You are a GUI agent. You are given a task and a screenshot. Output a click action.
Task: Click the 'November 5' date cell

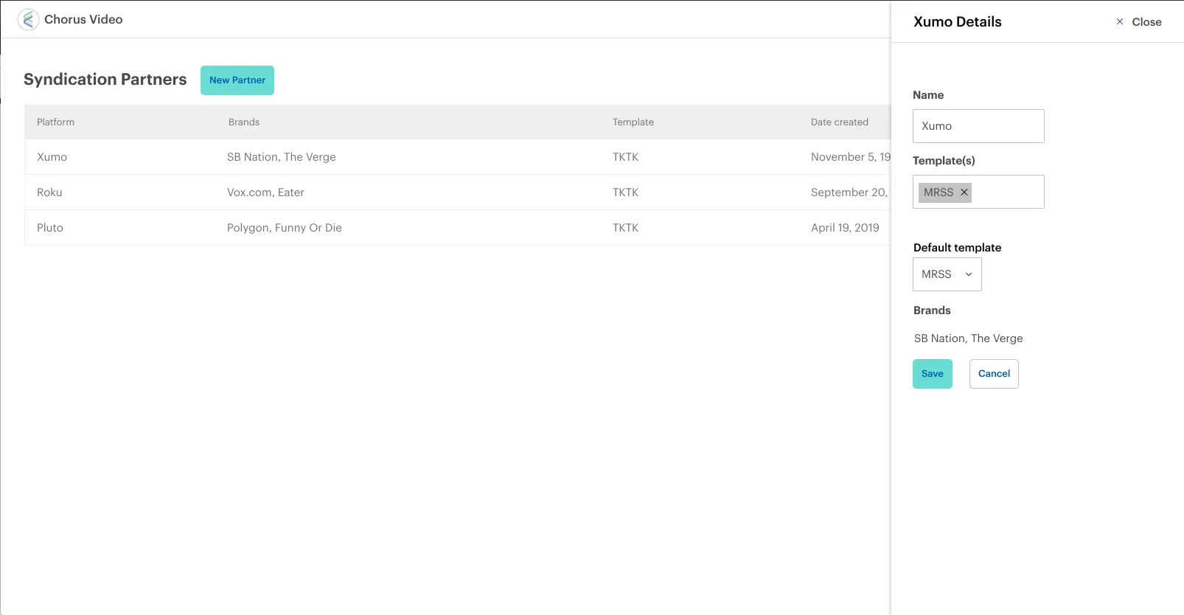point(851,157)
